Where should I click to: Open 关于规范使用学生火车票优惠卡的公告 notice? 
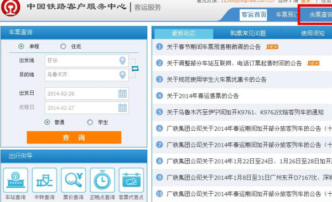(216, 79)
